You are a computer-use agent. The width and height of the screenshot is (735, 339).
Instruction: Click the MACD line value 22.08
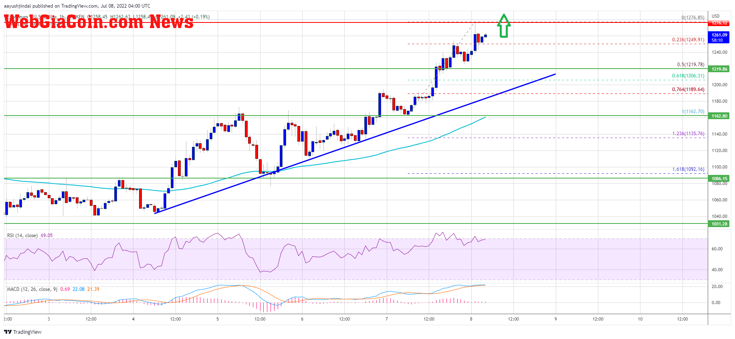pos(79,289)
